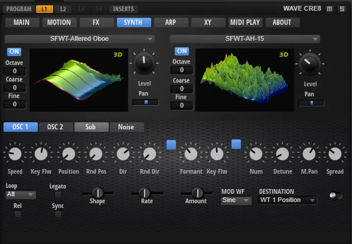Enable the Legato checkbox
The height and width of the screenshot is (244, 352).
[58, 195]
